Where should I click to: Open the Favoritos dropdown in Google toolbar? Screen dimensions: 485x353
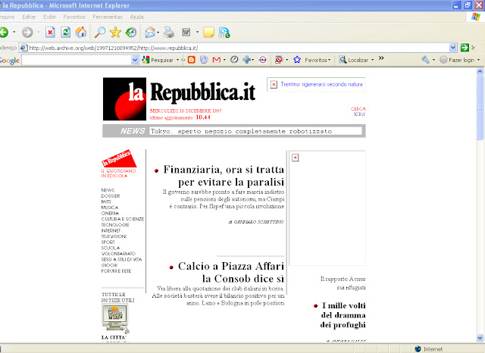330,60
